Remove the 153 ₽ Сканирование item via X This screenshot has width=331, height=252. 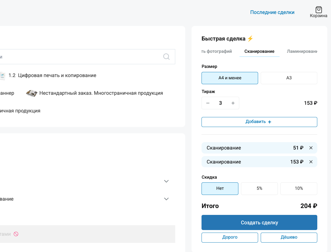click(x=311, y=162)
